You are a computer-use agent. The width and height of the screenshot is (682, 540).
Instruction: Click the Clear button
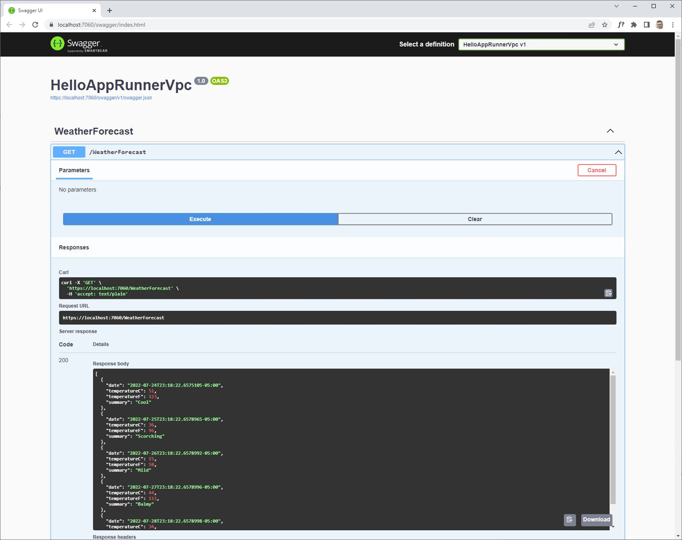coord(475,219)
